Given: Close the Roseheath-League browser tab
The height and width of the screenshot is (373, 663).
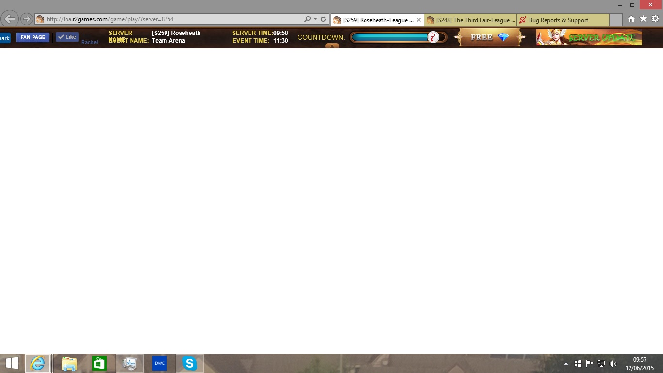Looking at the screenshot, I should tap(419, 20).
